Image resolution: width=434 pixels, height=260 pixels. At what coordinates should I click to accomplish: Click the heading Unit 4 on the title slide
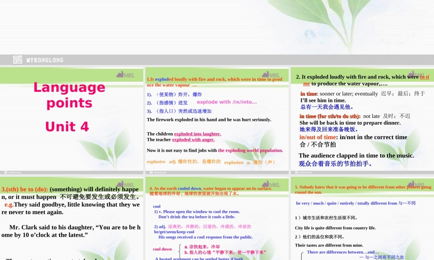click(66, 127)
